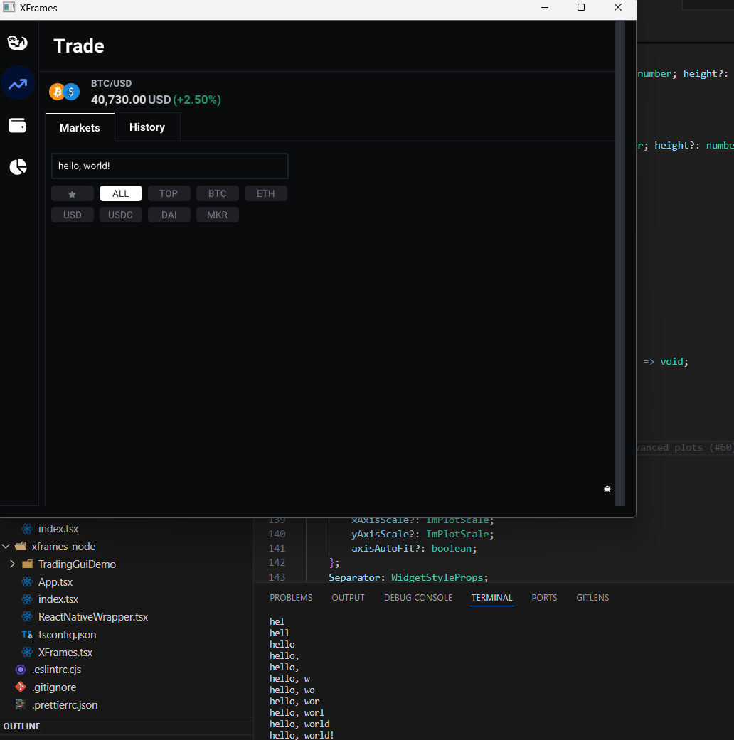
Task: Switch to GITLENS panel tab
Action: coord(592,598)
